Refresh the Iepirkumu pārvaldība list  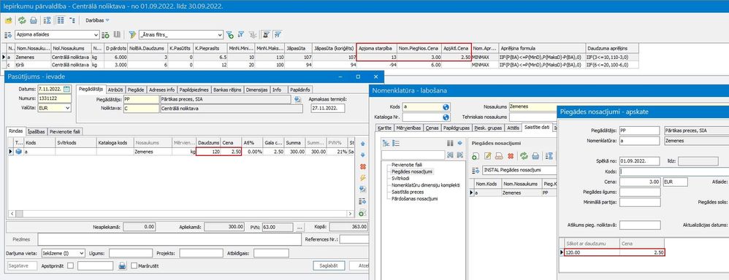tap(22, 20)
